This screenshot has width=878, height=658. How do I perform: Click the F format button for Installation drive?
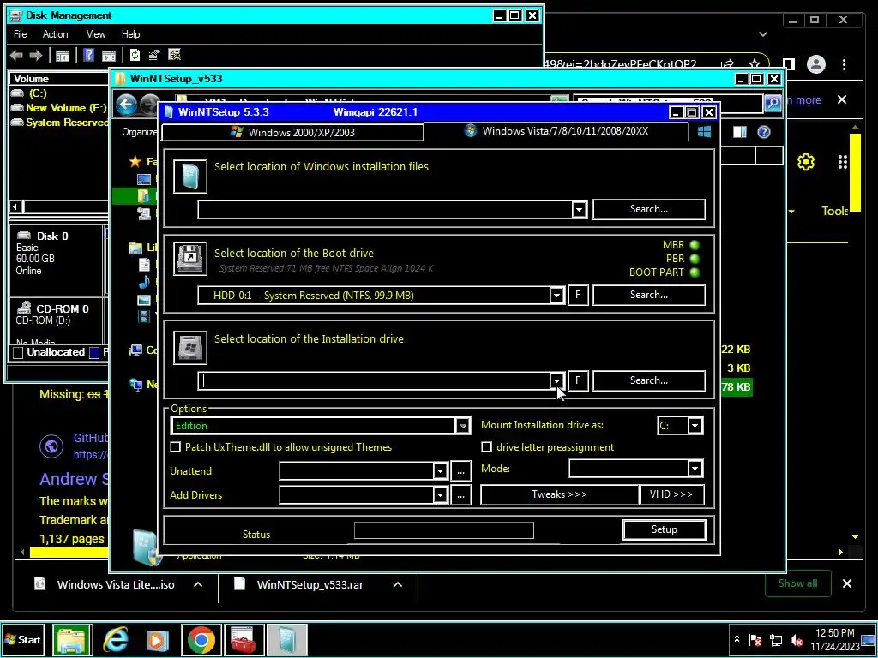click(578, 380)
